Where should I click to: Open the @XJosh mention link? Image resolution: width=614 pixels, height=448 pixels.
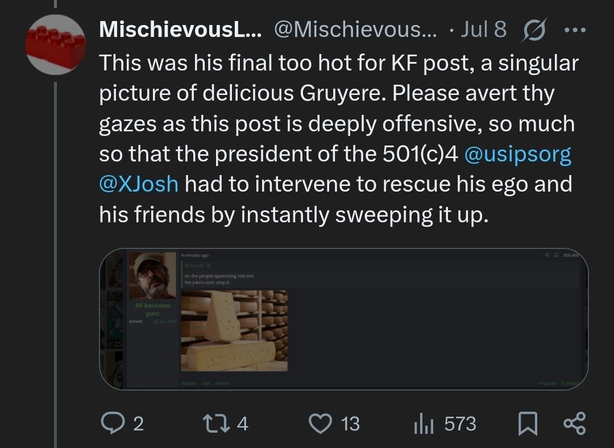[139, 184]
